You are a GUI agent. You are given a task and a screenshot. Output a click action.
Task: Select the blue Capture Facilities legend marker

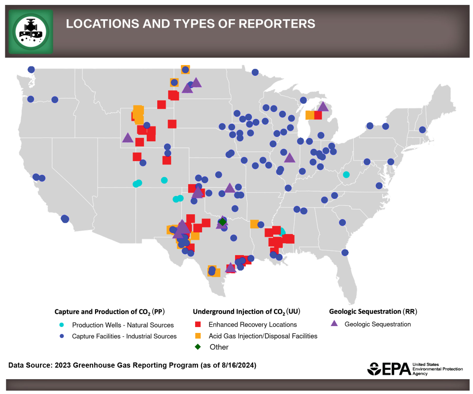61,336
